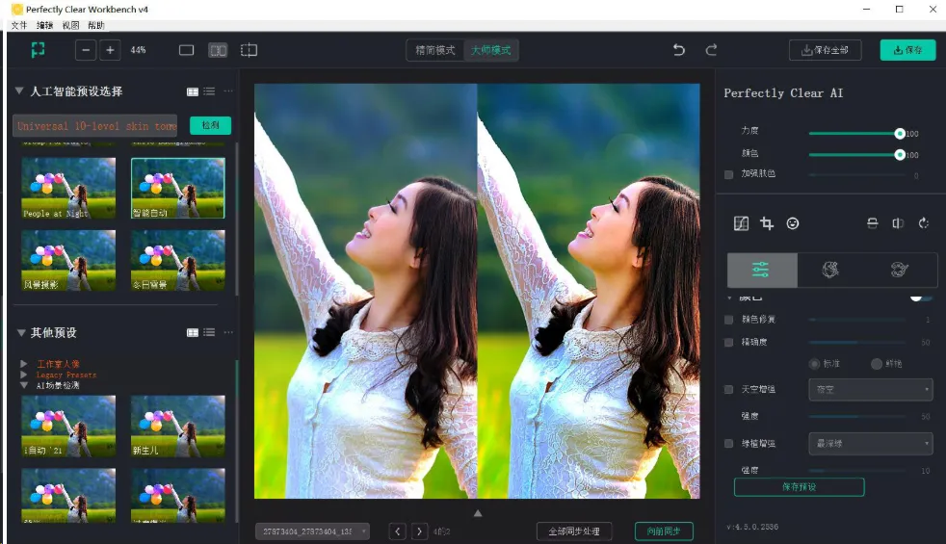This screenshot has width=946, height=544.
Task: Toggle the color section on/off switch
Action: point(920,298)
